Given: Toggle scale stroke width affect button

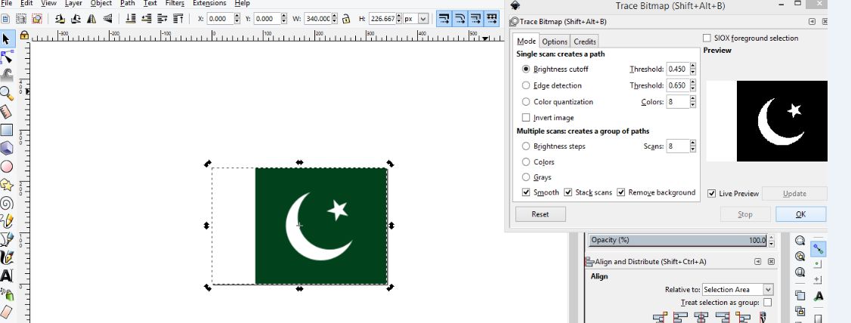Looking at the screenshot, I should (444, 18).
